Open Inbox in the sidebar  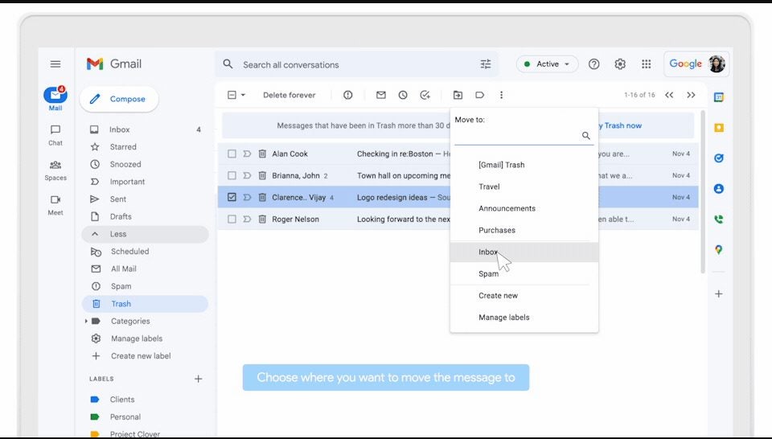[x=146, y=129]
